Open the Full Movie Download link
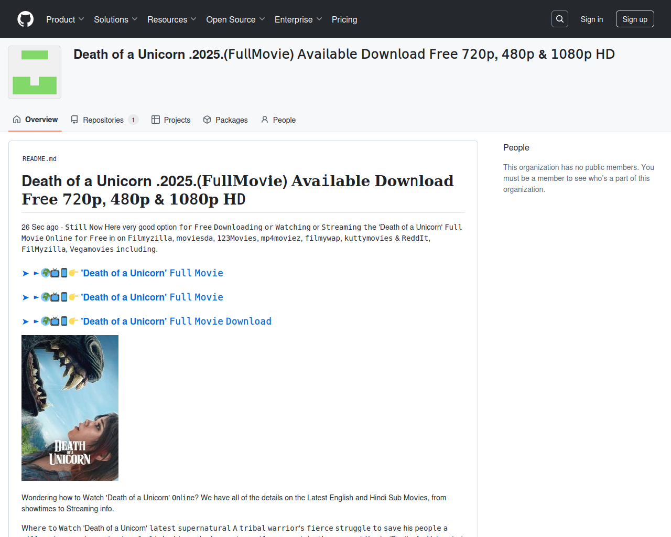Screen dimensions: 671x537 point(176,321)
